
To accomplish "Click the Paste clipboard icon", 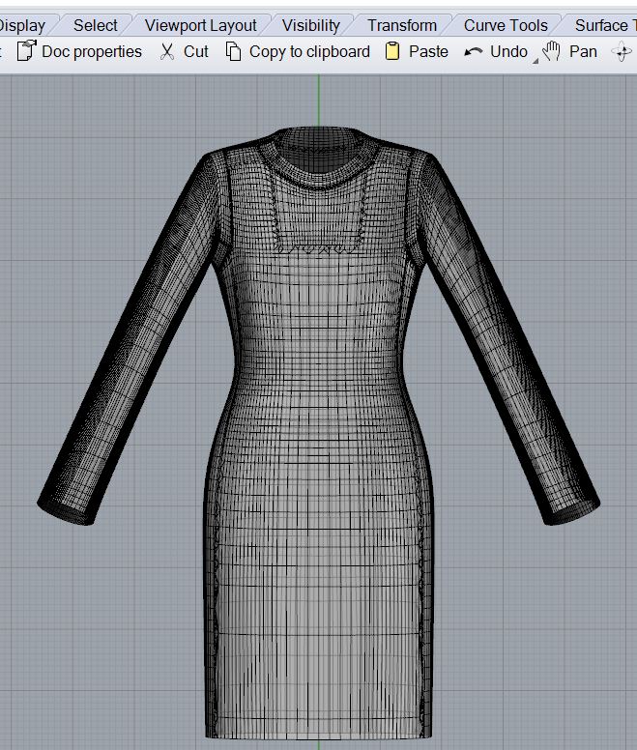I will point(392,51).
